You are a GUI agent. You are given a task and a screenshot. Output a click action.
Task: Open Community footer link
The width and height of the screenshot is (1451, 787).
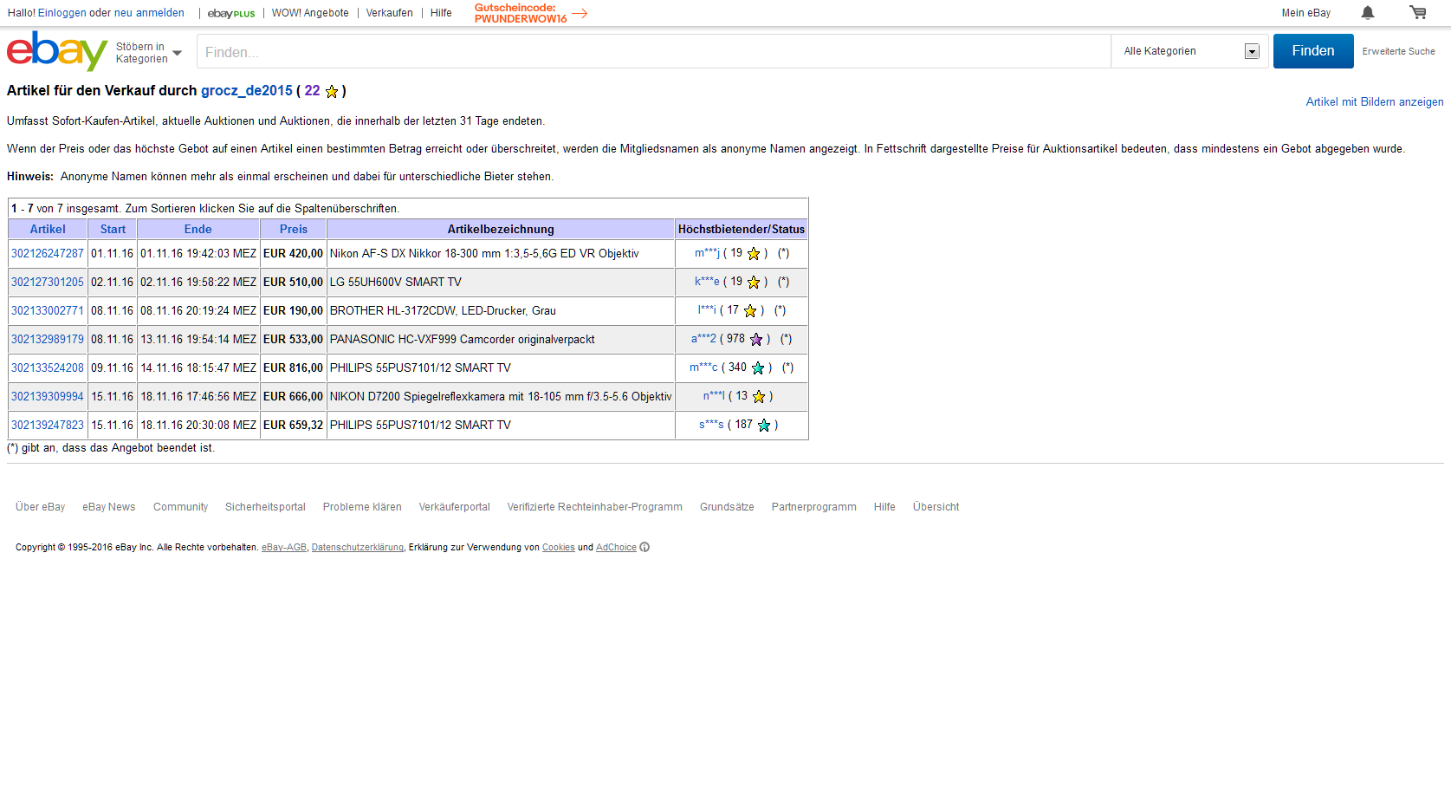[180, 507]
